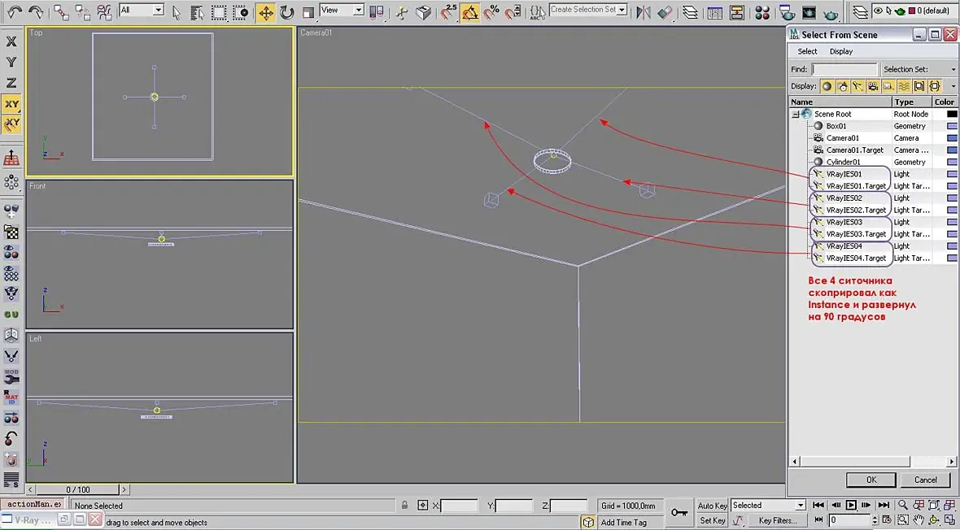This screenshot has width=960, height=530.
Task: Click the Undo arrow icon
Action: coord(14,11)
